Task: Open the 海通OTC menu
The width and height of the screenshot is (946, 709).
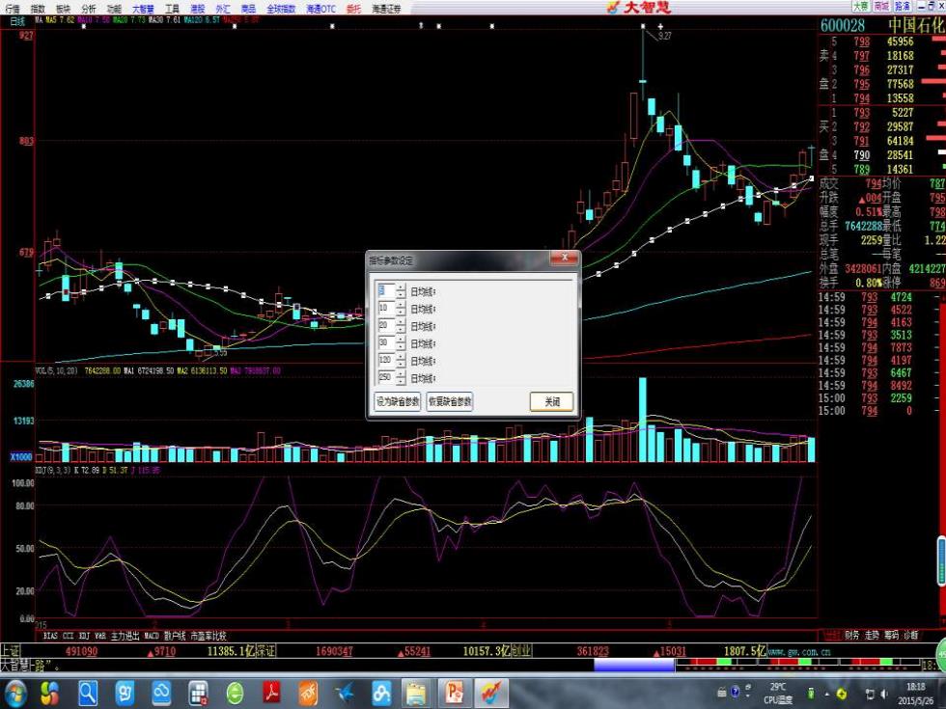Action: (320, 9)
